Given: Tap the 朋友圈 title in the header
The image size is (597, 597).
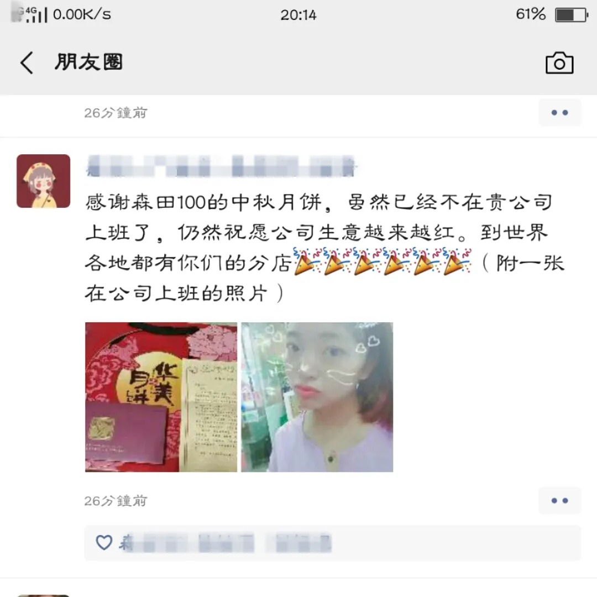Looking at the screenshot, I should pos(88,62).
